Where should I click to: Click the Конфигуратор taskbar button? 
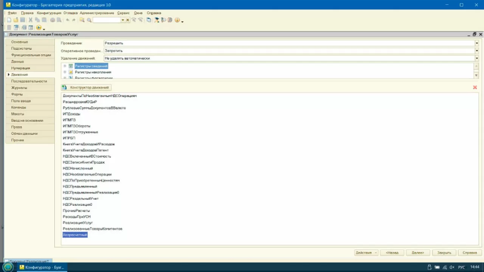point(42,267)
